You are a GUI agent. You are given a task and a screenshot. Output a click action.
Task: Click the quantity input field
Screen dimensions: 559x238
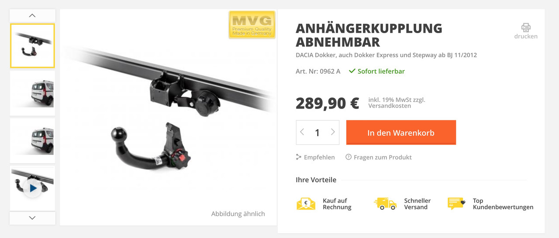317,133
